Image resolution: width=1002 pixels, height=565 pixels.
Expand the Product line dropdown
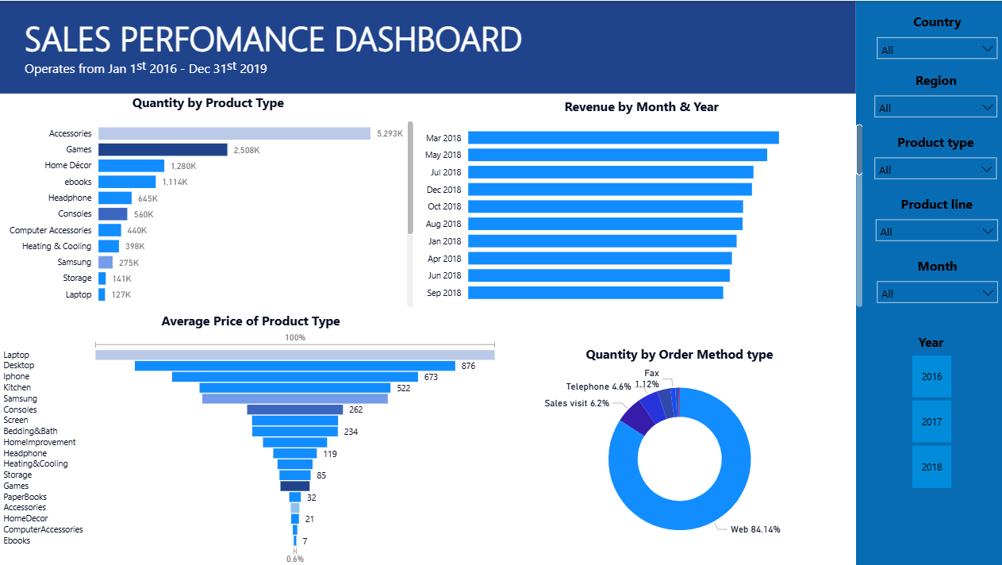[x=936, y=231]
